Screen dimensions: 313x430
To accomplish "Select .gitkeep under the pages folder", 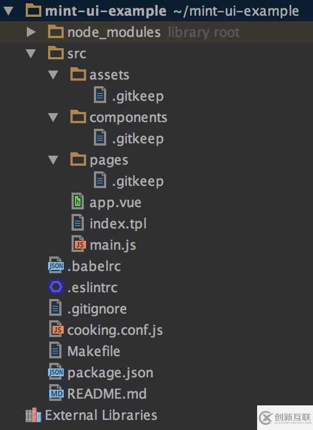I will (137, 181).
